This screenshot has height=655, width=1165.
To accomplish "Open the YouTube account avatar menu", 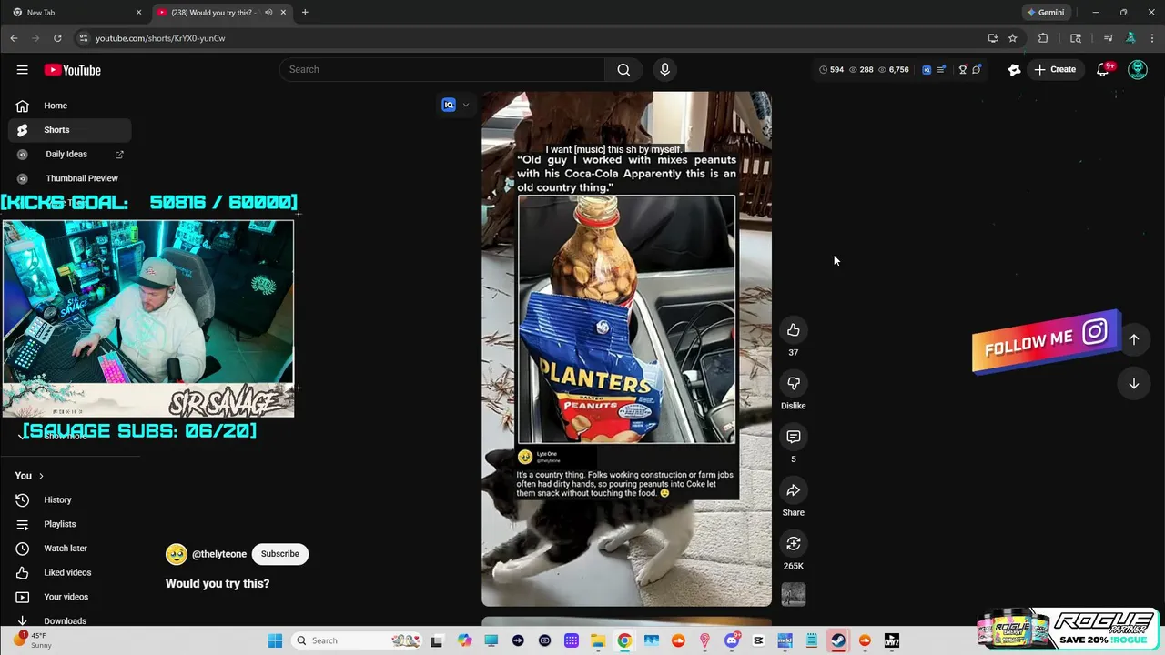I will coord(1138,69).
